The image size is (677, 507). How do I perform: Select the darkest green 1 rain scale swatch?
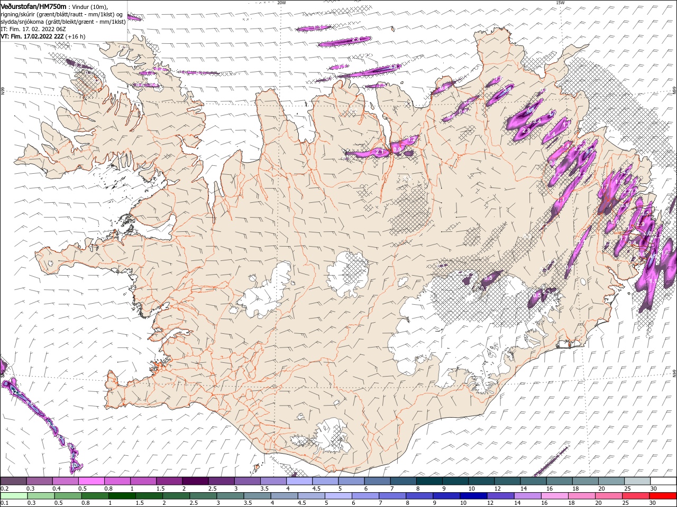click(x=122, y=496)
